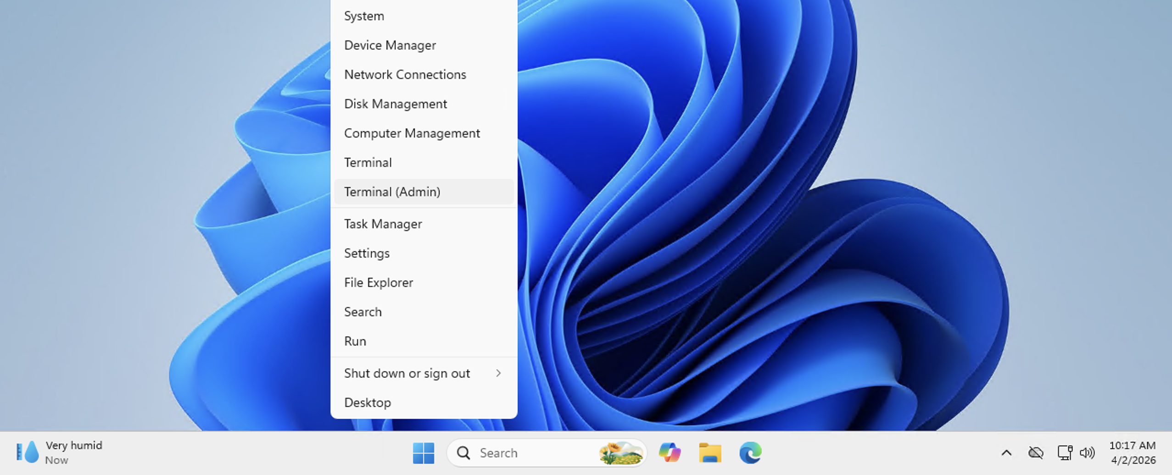Screen dimensions: 1172x475
Task: Click the Windows Start button
Action: [x=423, y=453]
